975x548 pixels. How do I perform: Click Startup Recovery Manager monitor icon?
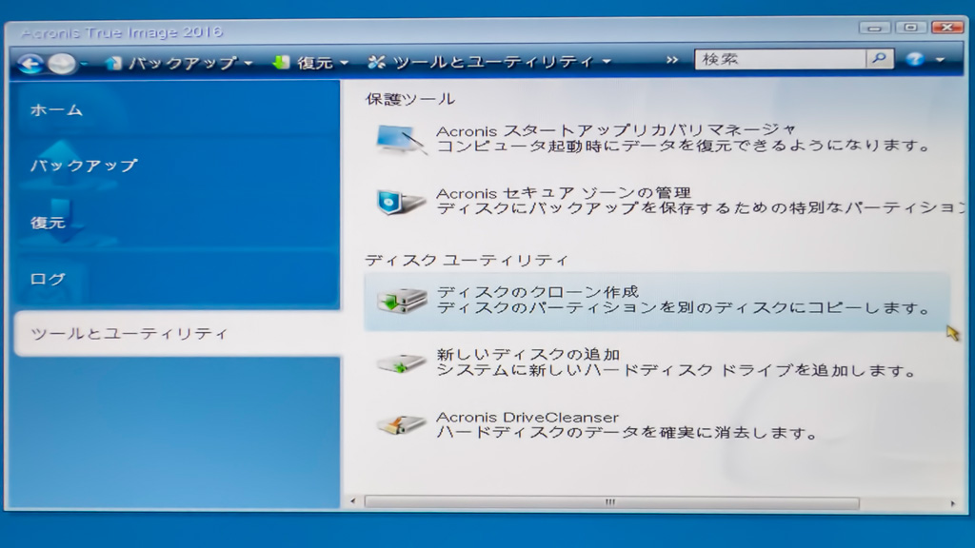point(401,139)
